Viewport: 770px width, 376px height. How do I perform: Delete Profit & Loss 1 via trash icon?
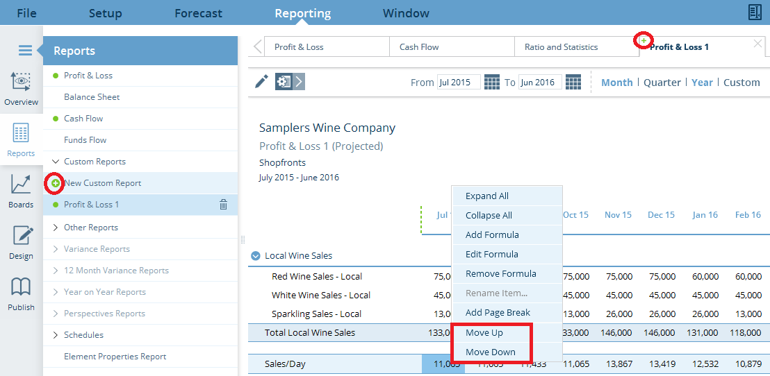coord(223,205)
